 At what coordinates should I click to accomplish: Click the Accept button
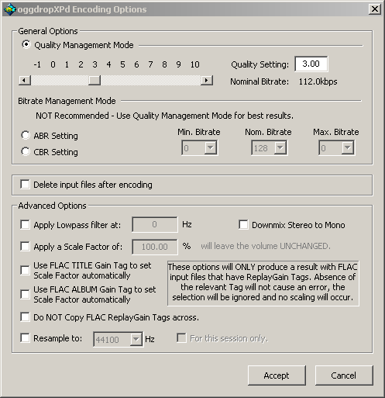click(277, 376)
